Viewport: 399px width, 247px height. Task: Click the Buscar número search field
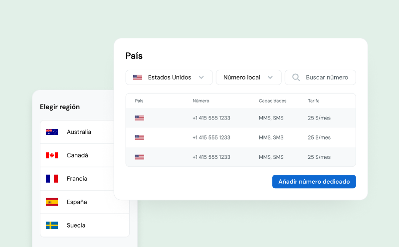pyautogui.click(x=320, y=78)
